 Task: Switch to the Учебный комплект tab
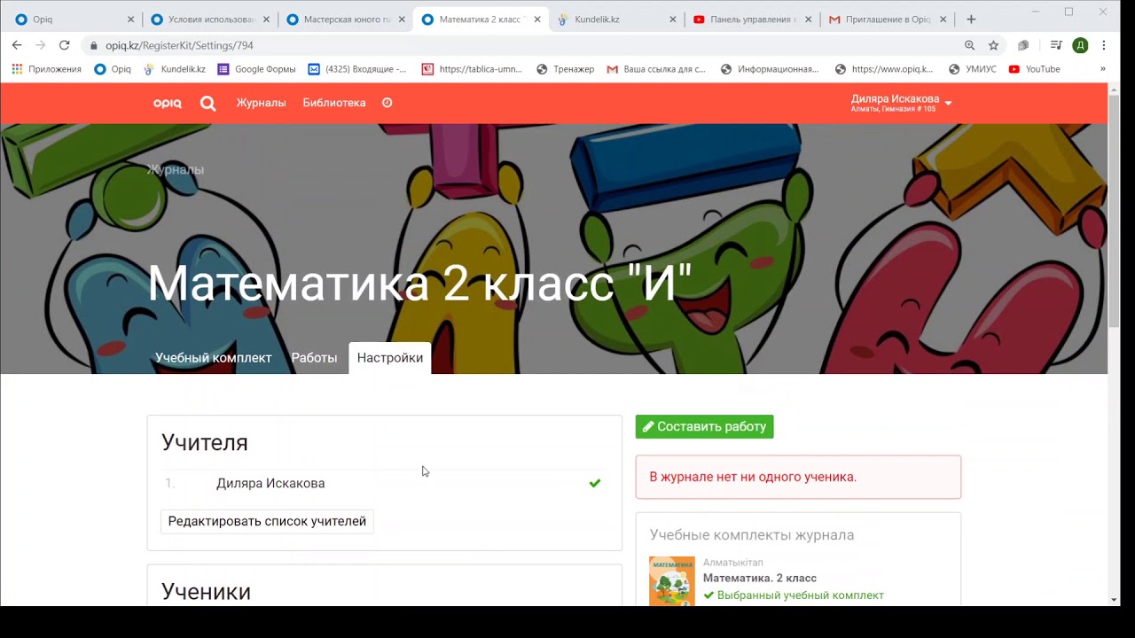tap(214, 358)
